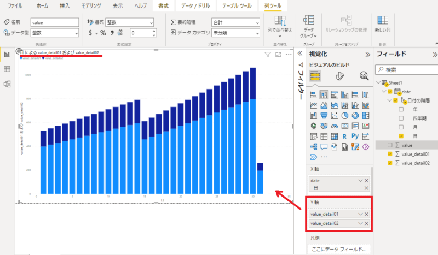Viewport: 438px width, 255px height.
Task: Enter focus mode on the chart
Action: 278,55
